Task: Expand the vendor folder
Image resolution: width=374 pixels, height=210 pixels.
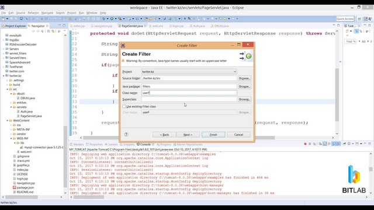Action: [11, 134]
